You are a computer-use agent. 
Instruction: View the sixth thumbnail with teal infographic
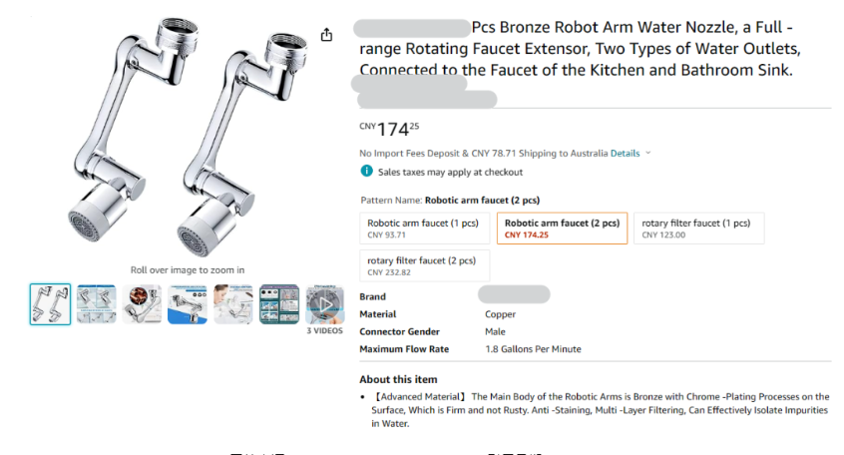click(279, 304)
